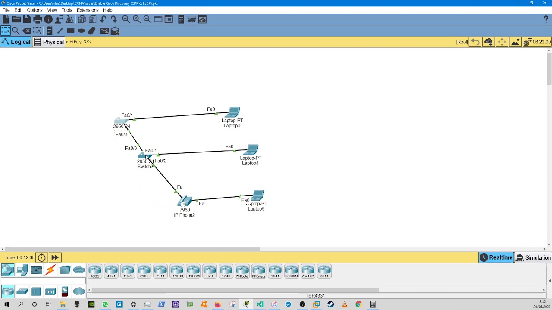Zoom in on the workspace
This screenshot has height=310, width=552.
126,19
